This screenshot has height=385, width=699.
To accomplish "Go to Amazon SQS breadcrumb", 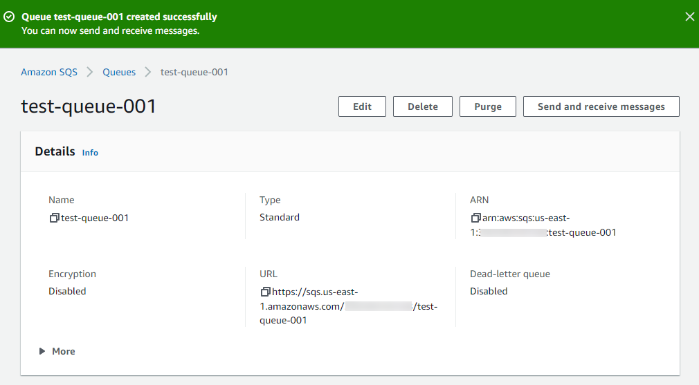I will [x=49, y=72].
